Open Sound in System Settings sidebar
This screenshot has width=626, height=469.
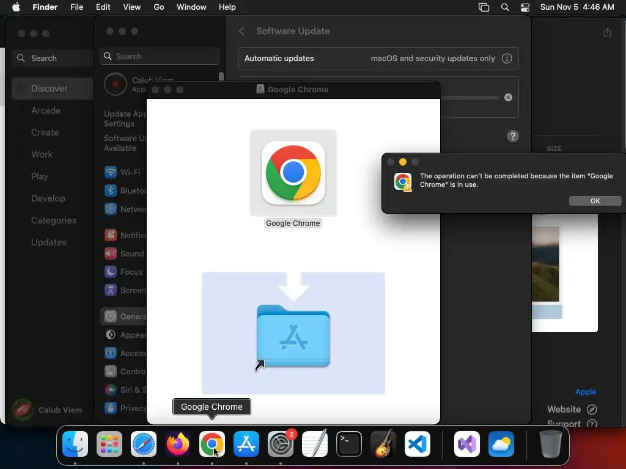[x=123, y=253]
